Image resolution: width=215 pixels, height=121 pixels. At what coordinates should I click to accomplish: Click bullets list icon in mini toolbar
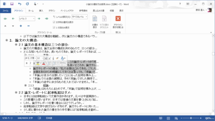coord(49,63)
